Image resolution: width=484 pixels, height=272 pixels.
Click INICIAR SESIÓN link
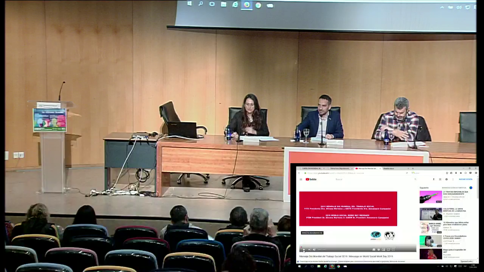tap(465, 179)
